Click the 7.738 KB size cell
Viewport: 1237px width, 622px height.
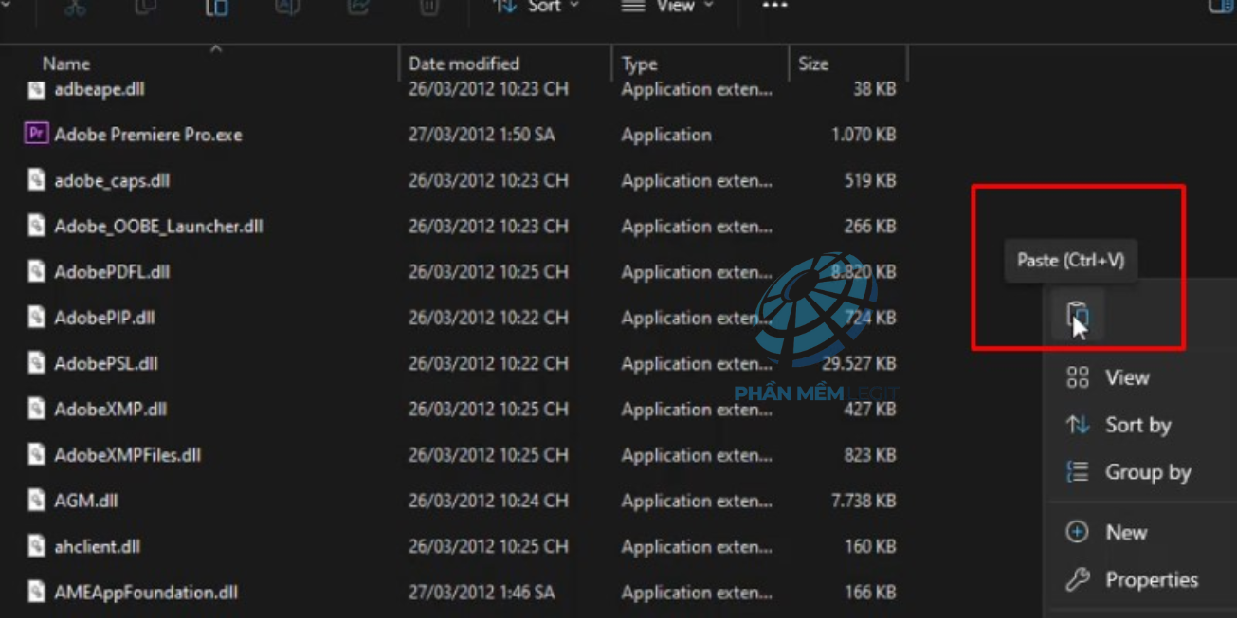[x=864, y=501]
